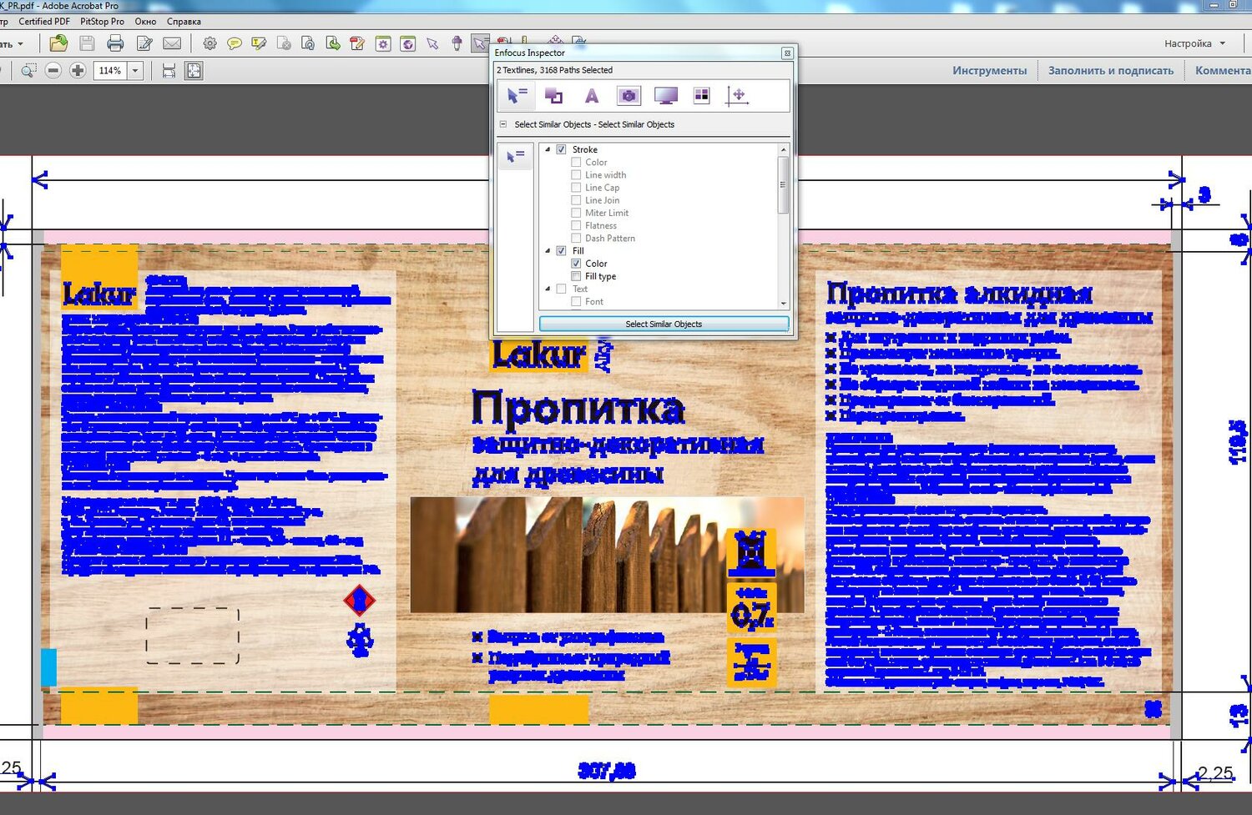Open the Inspector image camera category

pos(629,96)
